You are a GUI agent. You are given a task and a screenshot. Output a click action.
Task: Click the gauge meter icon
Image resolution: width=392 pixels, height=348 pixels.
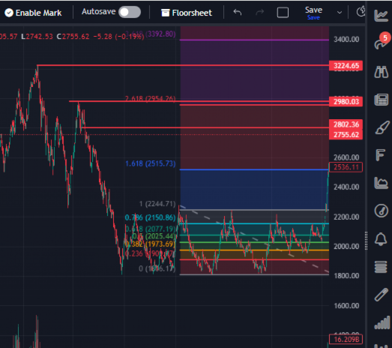click(x=381, y=211)
